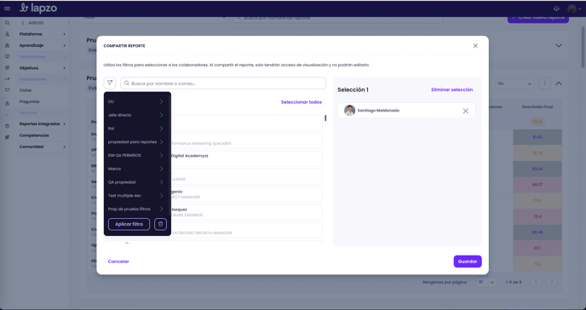586x310 pixels.
Task: Go to previous page arrow in pagination
Action: point(536,282)
